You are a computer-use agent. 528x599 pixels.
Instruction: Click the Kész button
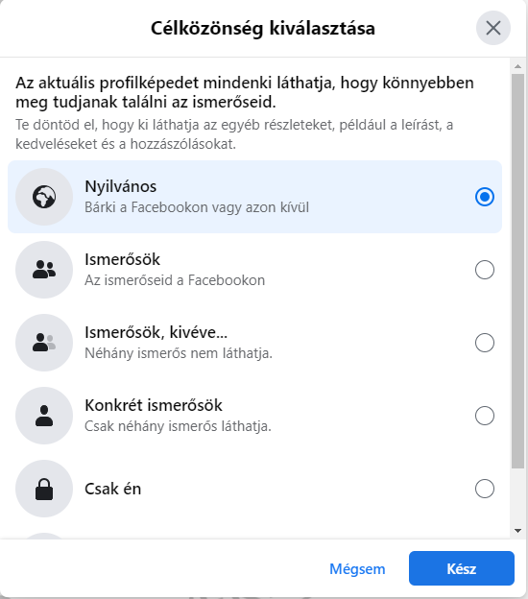[x=462, y=568]
